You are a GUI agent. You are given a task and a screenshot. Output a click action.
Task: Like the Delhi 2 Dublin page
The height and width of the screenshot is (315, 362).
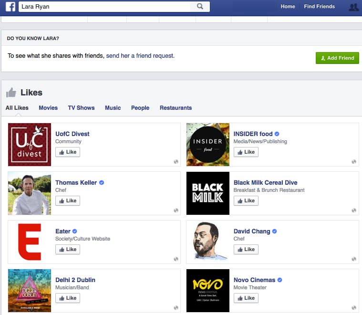click(68, 298)
